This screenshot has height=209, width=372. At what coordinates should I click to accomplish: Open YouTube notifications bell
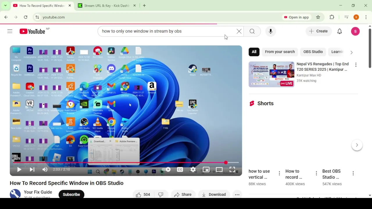(339, 31)
